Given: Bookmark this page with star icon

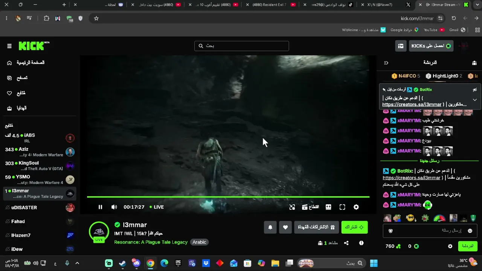Looking at the screenshot, I should tap(96, 18).
